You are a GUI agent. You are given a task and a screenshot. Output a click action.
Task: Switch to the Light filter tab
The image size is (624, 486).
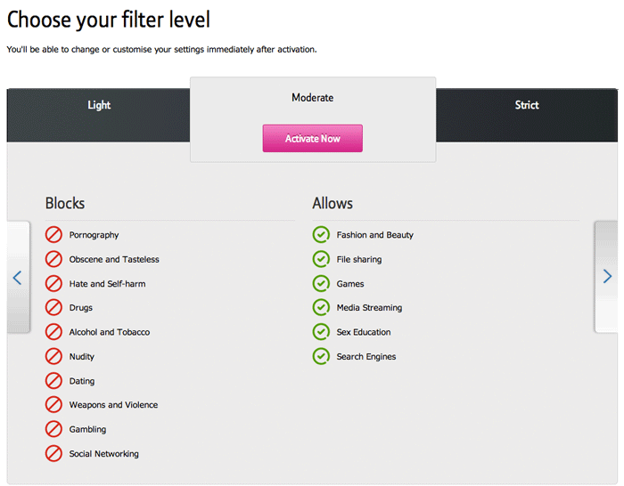coord(99,105)
